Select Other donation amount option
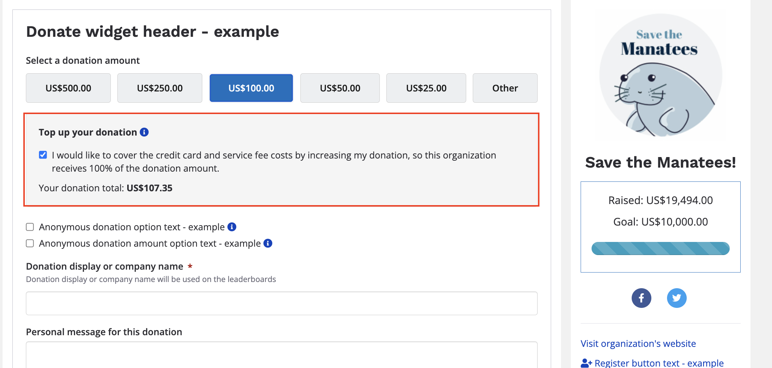The image size is (772, 368). 505,88
